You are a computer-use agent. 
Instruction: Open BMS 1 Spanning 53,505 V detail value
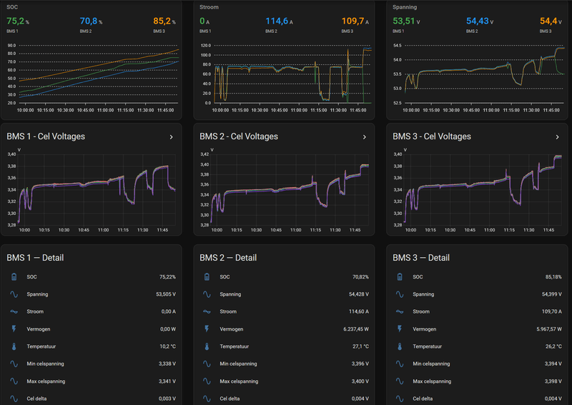[166, 294]
